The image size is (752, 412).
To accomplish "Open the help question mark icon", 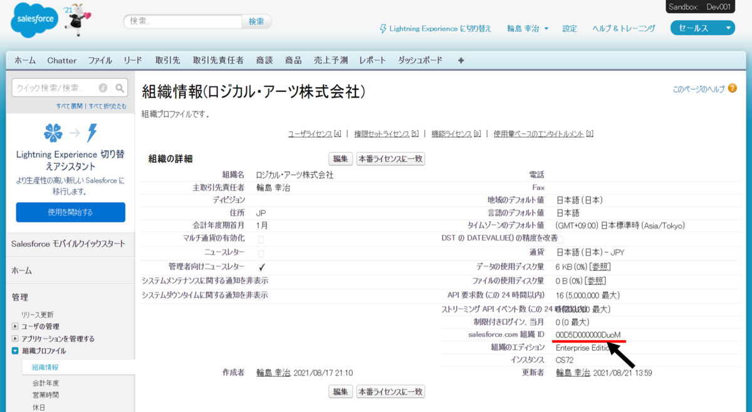I will pos(732,89).
